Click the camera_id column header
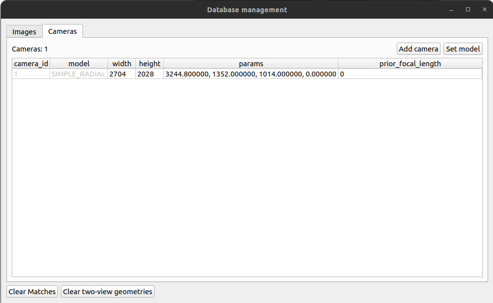The image size is (493, 303). tap(30, 63)
